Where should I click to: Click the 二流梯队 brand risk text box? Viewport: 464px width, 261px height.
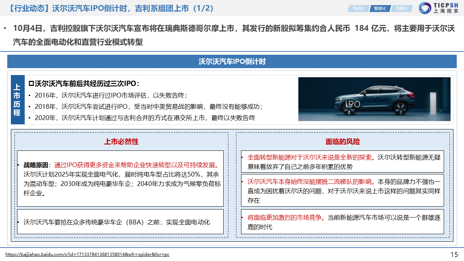[x=343, y=191]
